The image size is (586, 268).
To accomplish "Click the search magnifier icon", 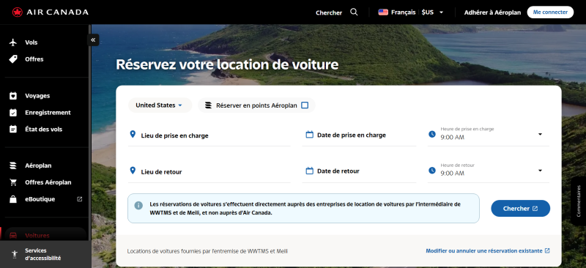I will 354,12.
